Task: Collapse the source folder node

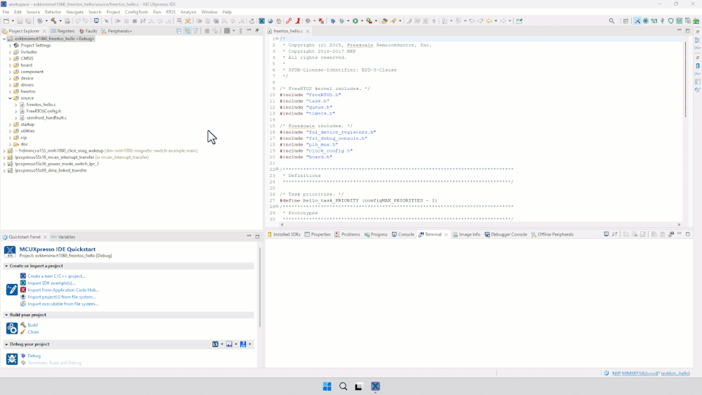Action: pos(10,98)
